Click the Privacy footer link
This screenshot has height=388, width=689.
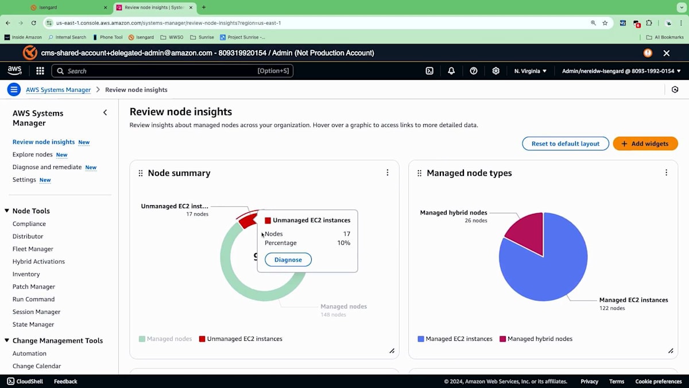pyautogui.click(x=589, y=381)
